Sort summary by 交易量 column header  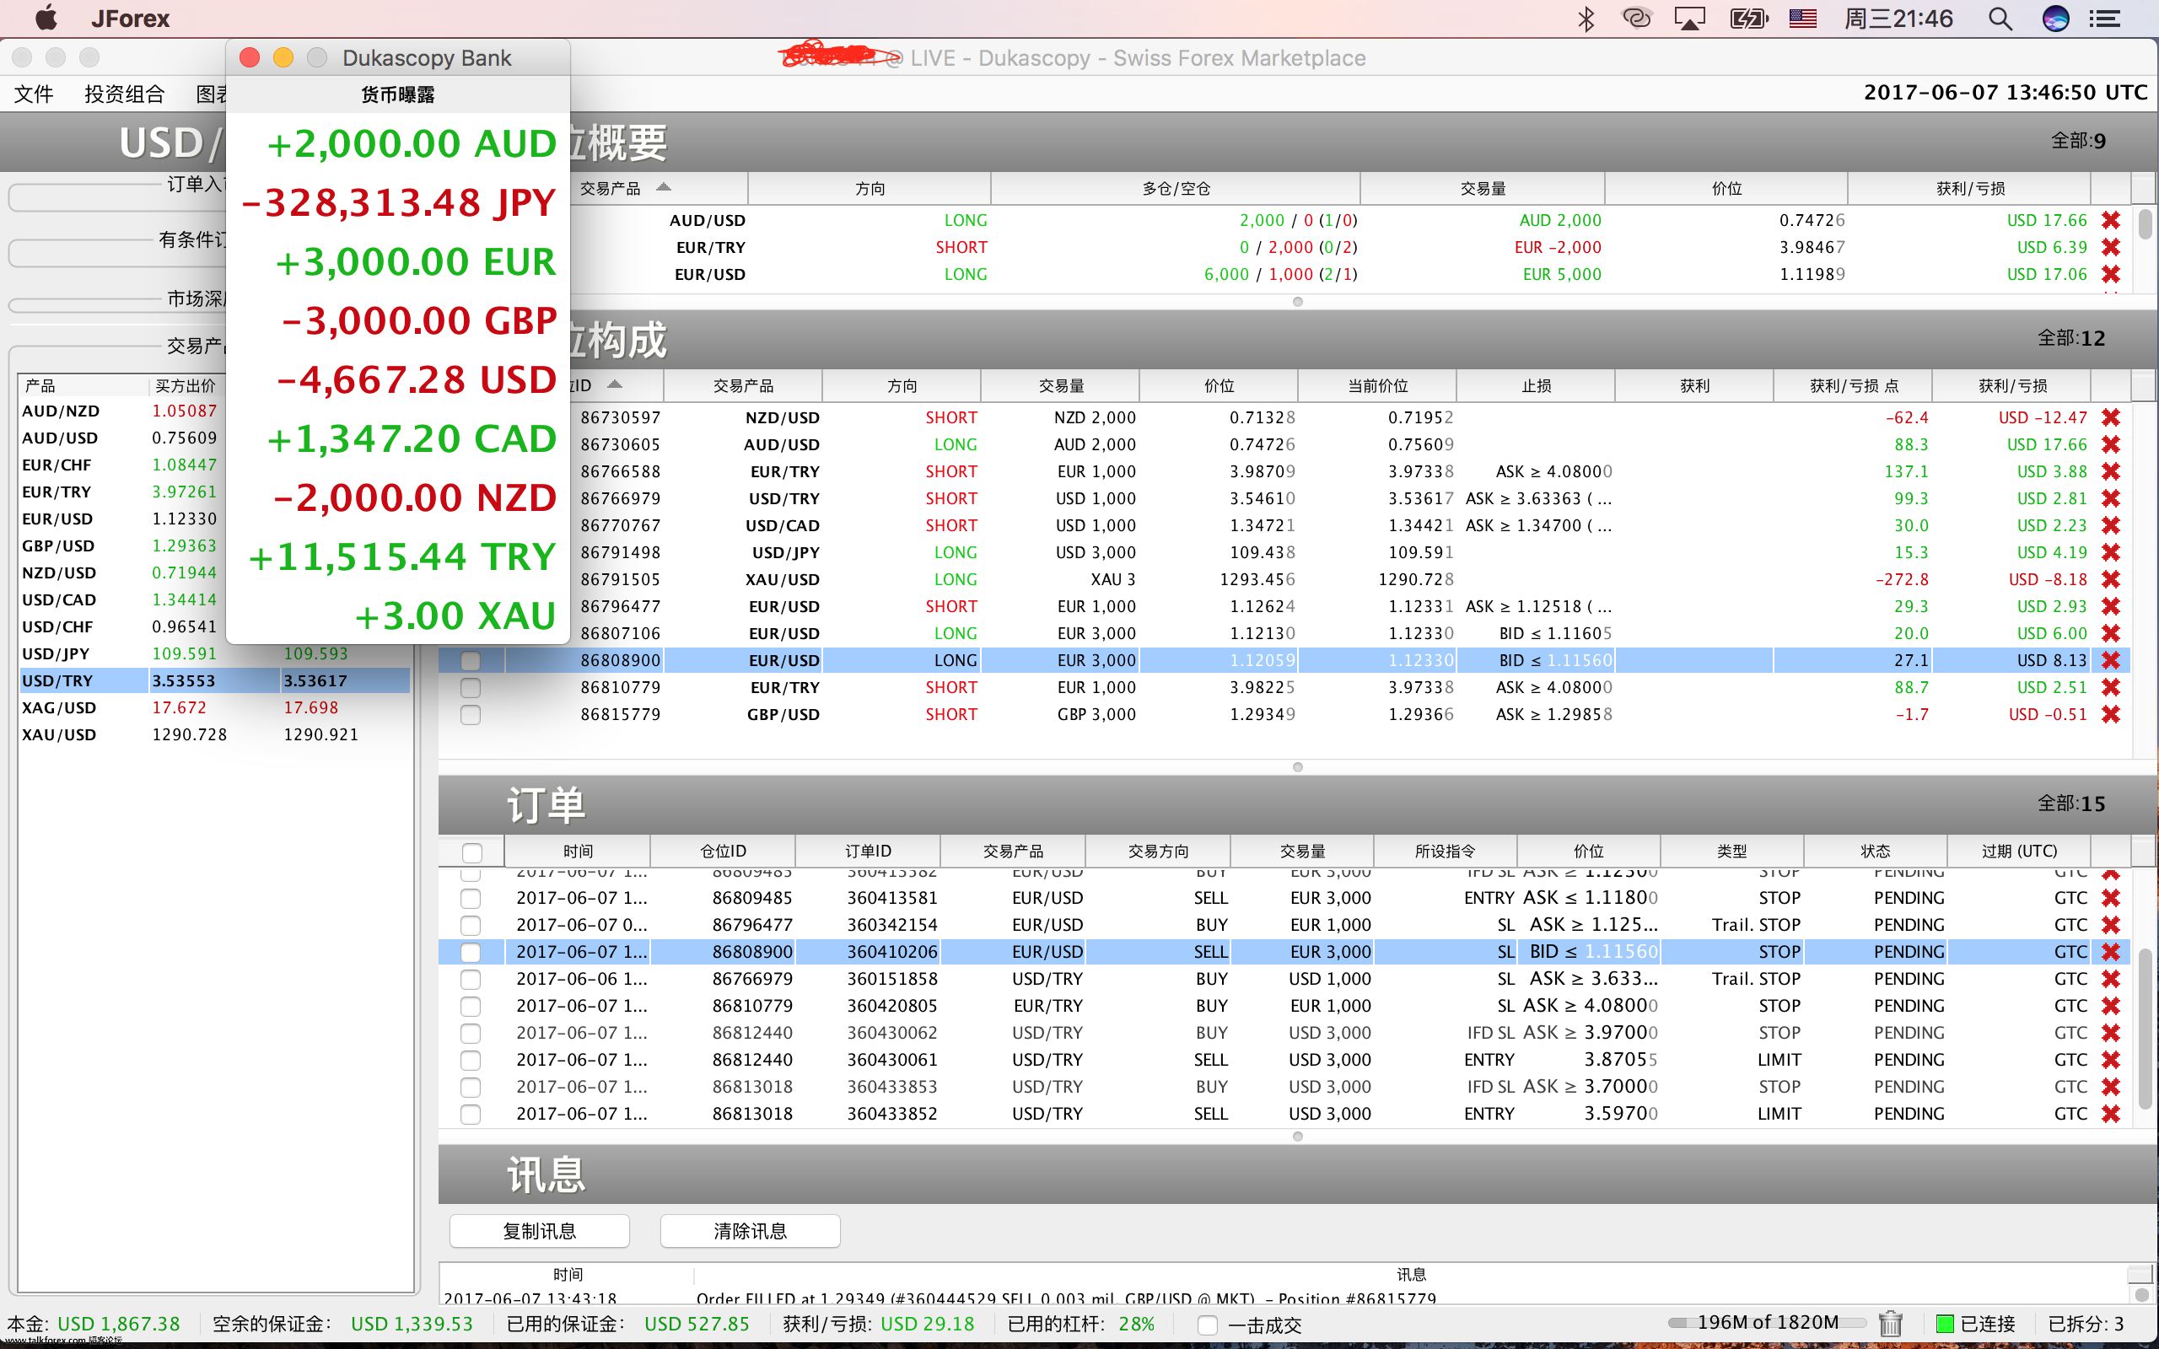pos(1482,188)
